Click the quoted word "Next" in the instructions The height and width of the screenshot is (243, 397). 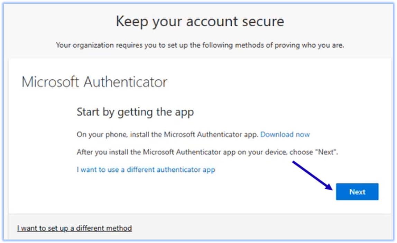tap(326, 152)
